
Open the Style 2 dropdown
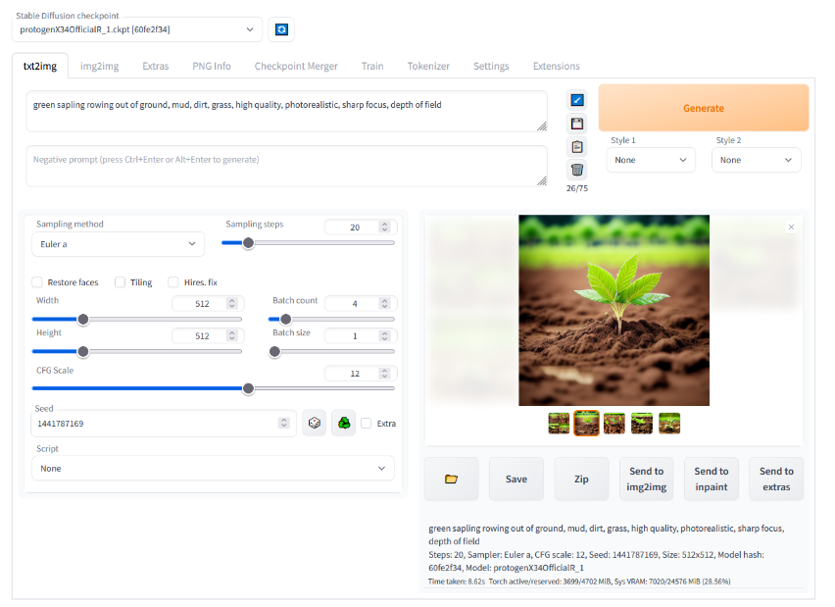tap(757, 160)
